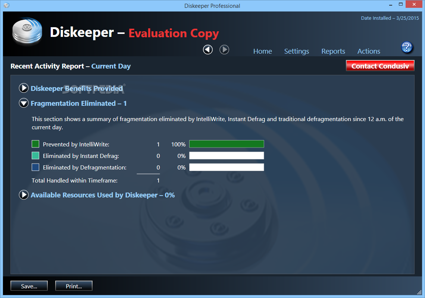Expand Diskeeper Benefits Provided section

[x=24, y=88]
